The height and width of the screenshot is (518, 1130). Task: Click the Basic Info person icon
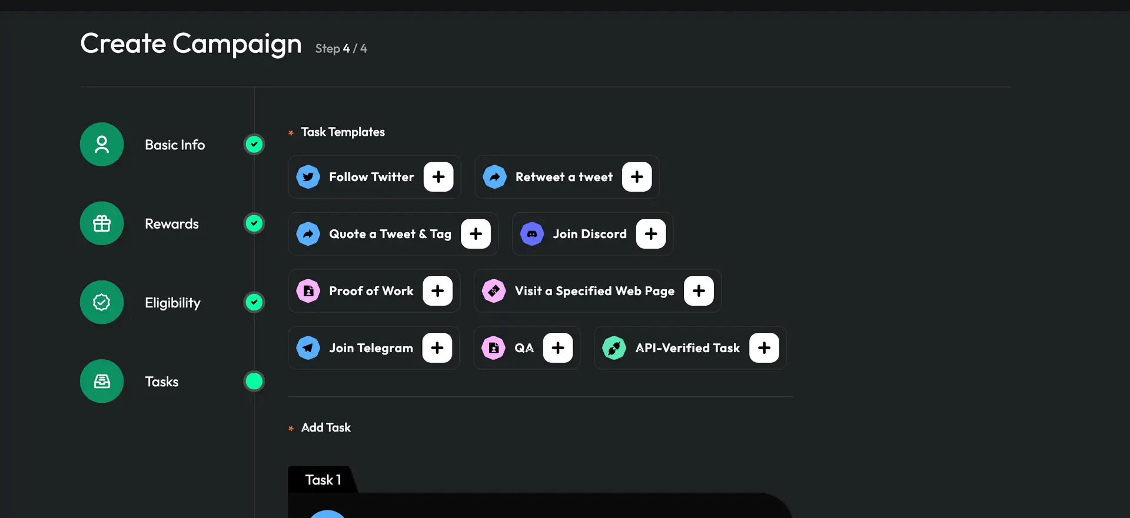click(x=102, y=145)
